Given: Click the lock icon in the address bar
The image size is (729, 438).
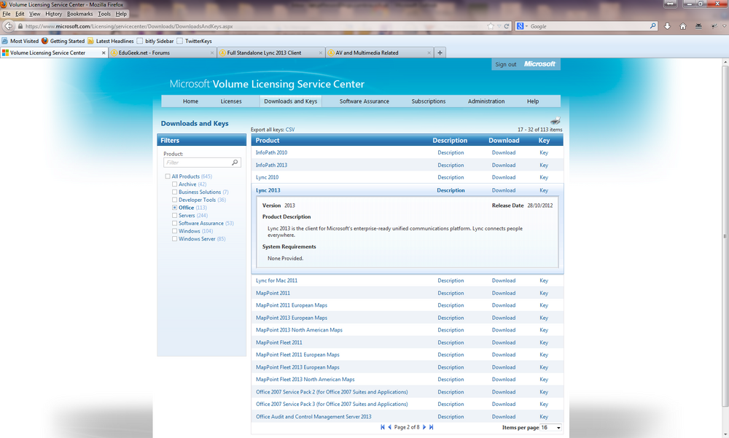Looking at the screenshot, I should (x=20, y=26).
